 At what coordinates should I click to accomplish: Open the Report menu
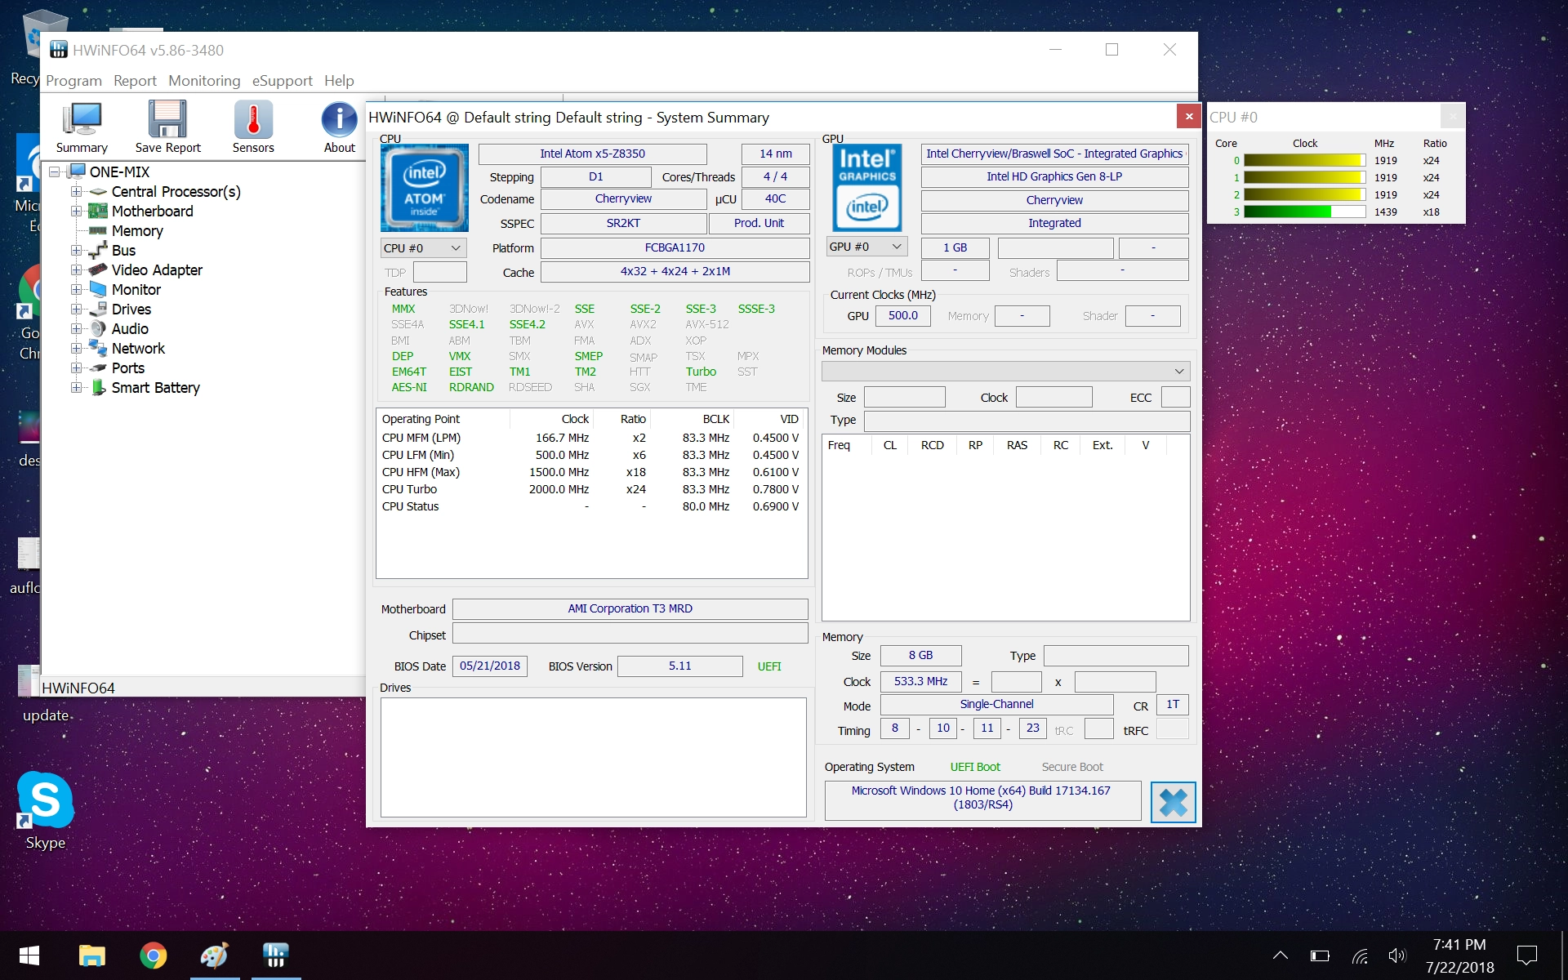(135, 81)
